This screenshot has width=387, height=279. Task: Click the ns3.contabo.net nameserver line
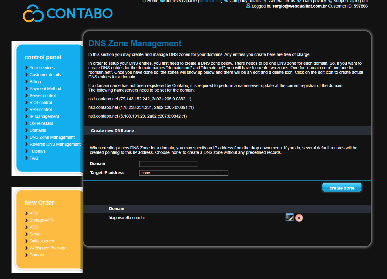point(137,116)
